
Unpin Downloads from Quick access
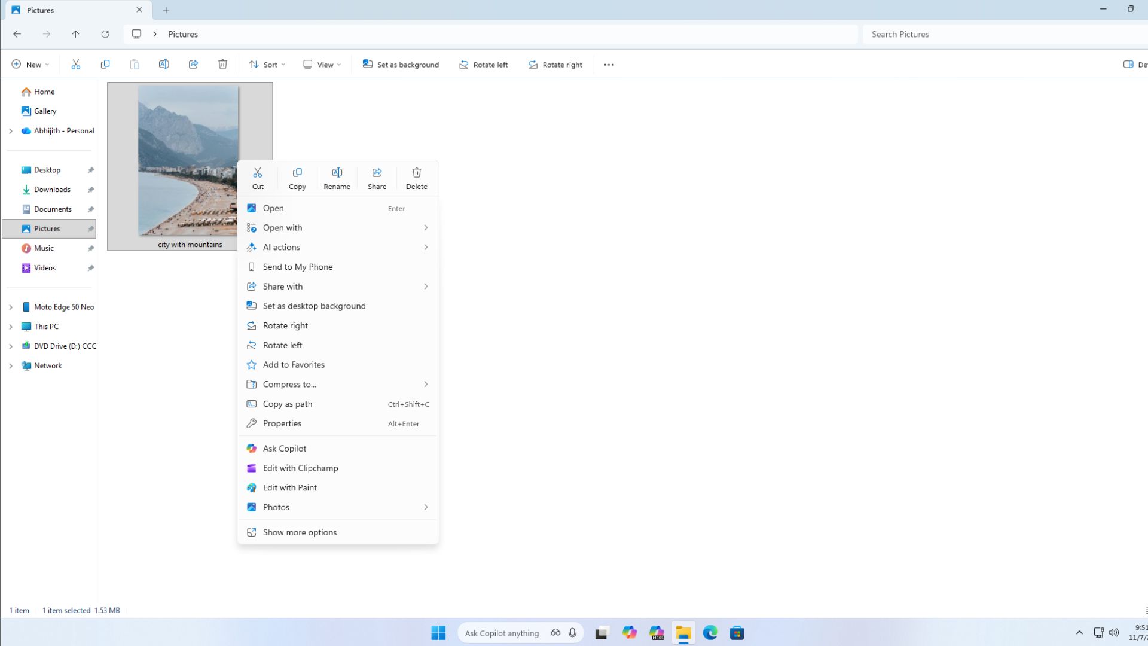tap(91, 190)
